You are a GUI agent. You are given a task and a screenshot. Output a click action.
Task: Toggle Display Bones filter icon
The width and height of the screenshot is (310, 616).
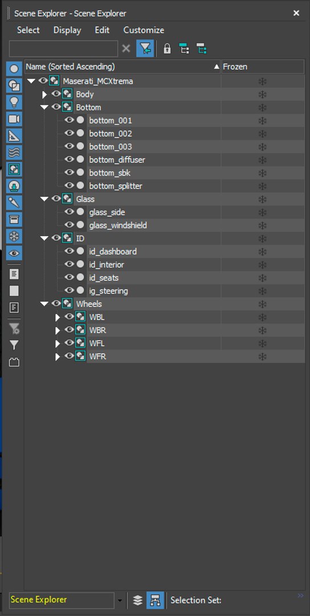(x=14, y=202)
